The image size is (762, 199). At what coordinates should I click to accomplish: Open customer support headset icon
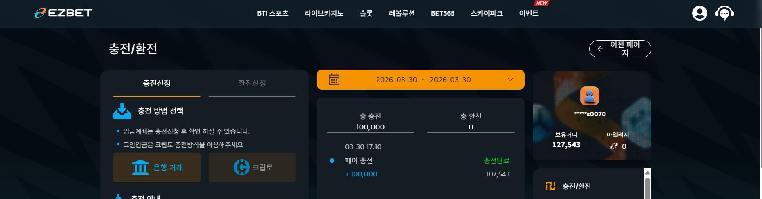coord(724,13)
